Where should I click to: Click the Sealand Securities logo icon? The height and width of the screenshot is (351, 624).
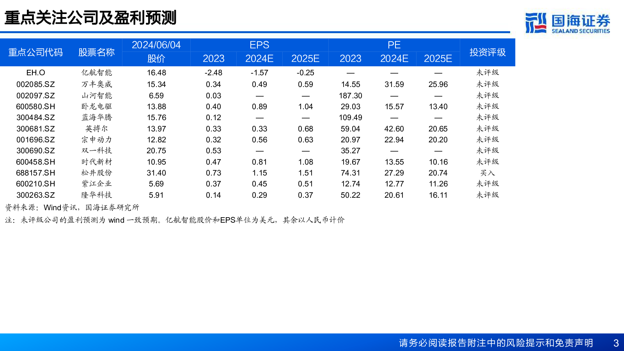536,23
